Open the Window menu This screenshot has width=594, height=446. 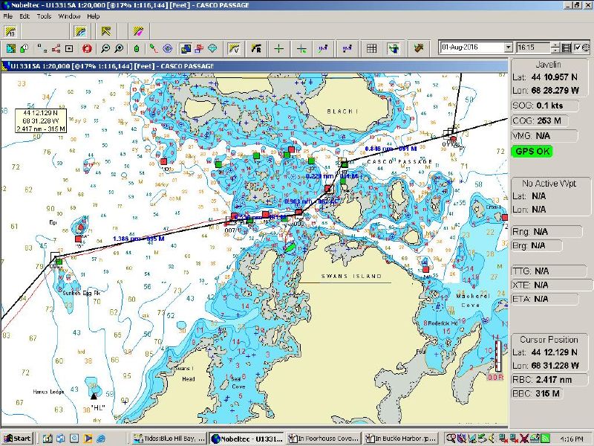[69, 16]
